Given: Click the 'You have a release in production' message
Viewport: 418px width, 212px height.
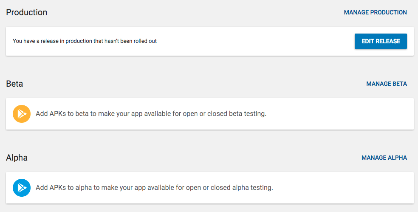Looking at the screenshot, I should pyautogui.click(x=85, y=41).
